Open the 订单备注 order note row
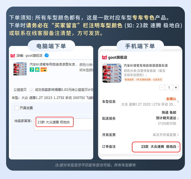This screenshot has height=179, width=191. tap(140, 147)
